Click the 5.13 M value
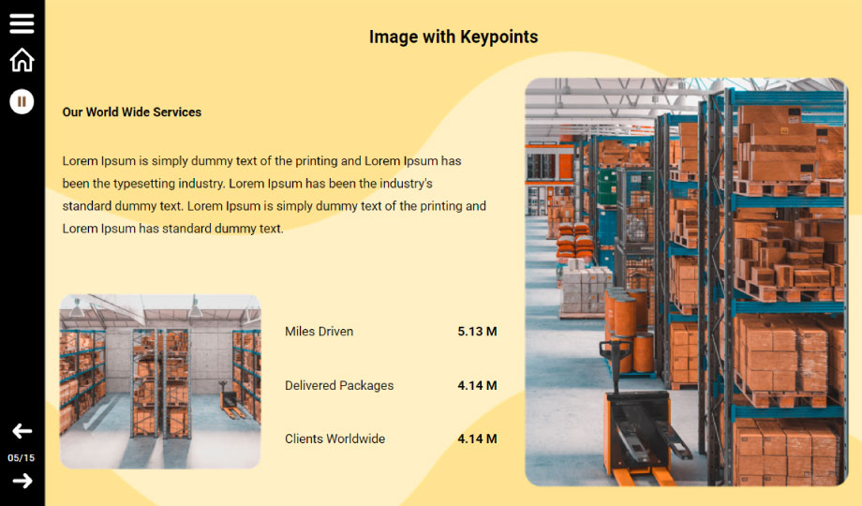 tap(477, 332)
